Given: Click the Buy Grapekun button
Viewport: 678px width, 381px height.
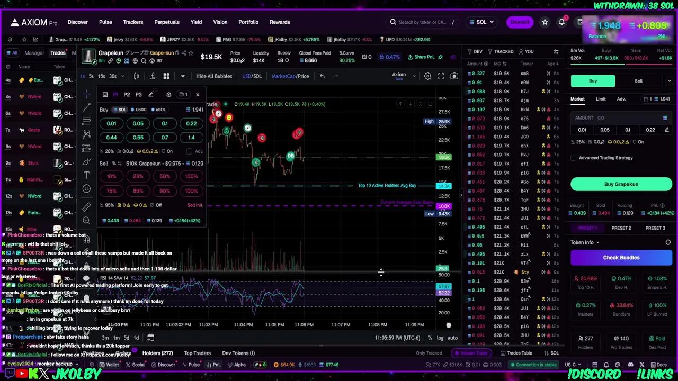Looking at the screenshot, I should pyautogui.click(x=621, y=184).
